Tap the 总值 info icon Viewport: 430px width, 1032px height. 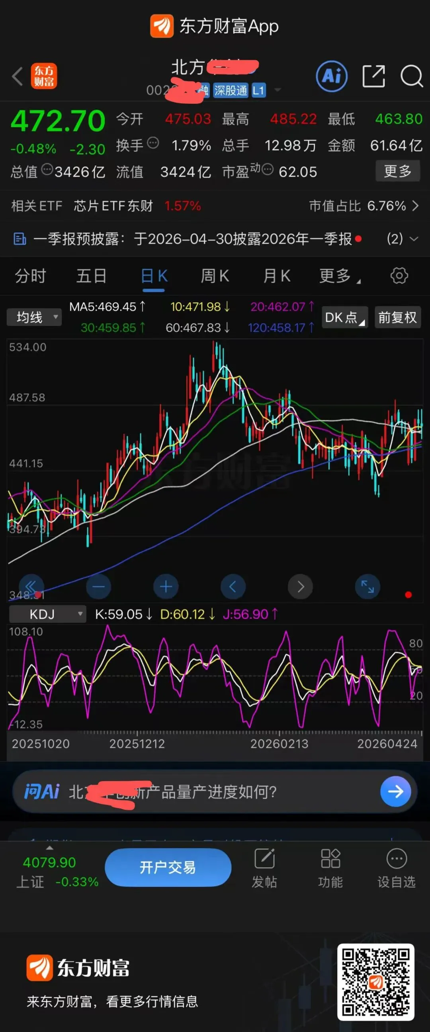47,169
